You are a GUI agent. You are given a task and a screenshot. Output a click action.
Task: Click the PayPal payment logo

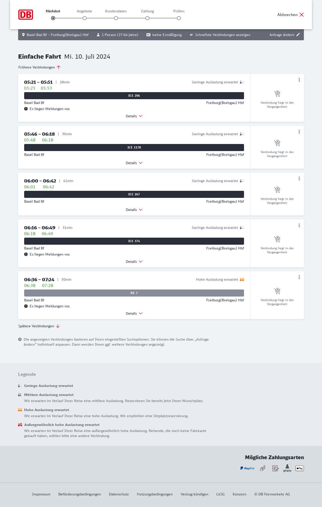247,468
